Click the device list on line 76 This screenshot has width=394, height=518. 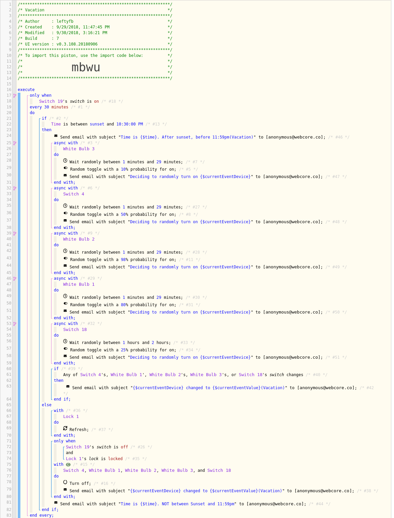147,470
